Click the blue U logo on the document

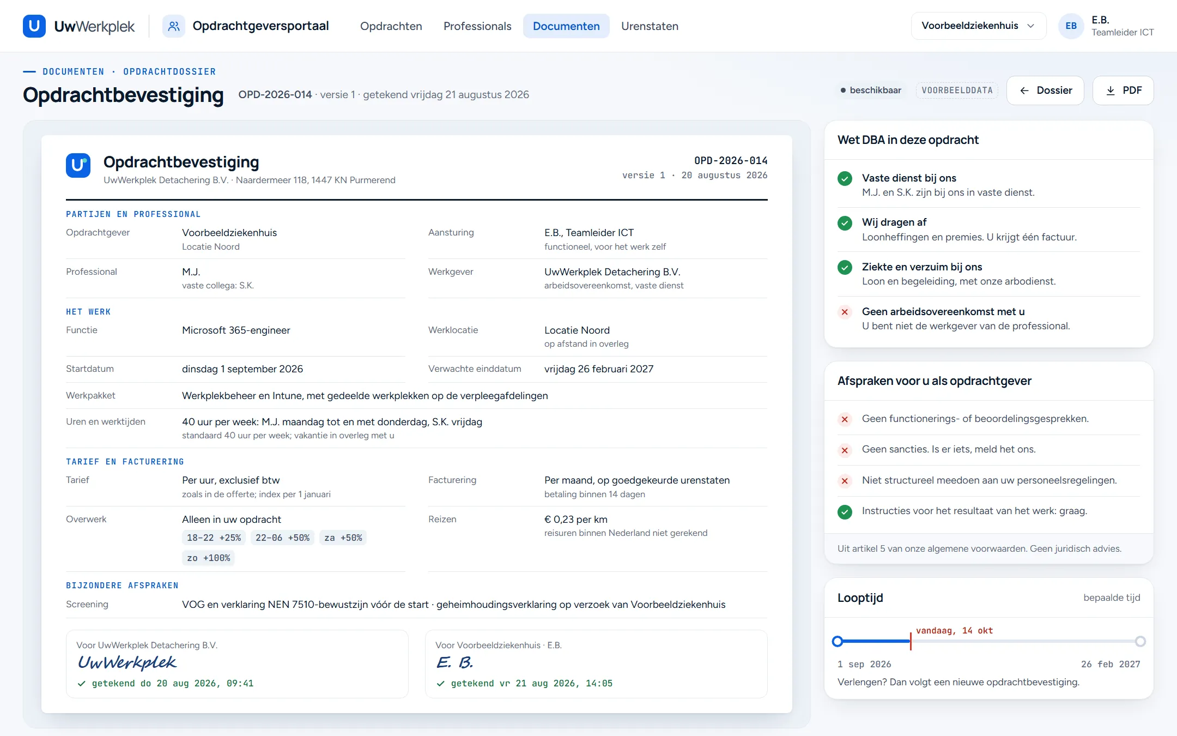point(78,165)
